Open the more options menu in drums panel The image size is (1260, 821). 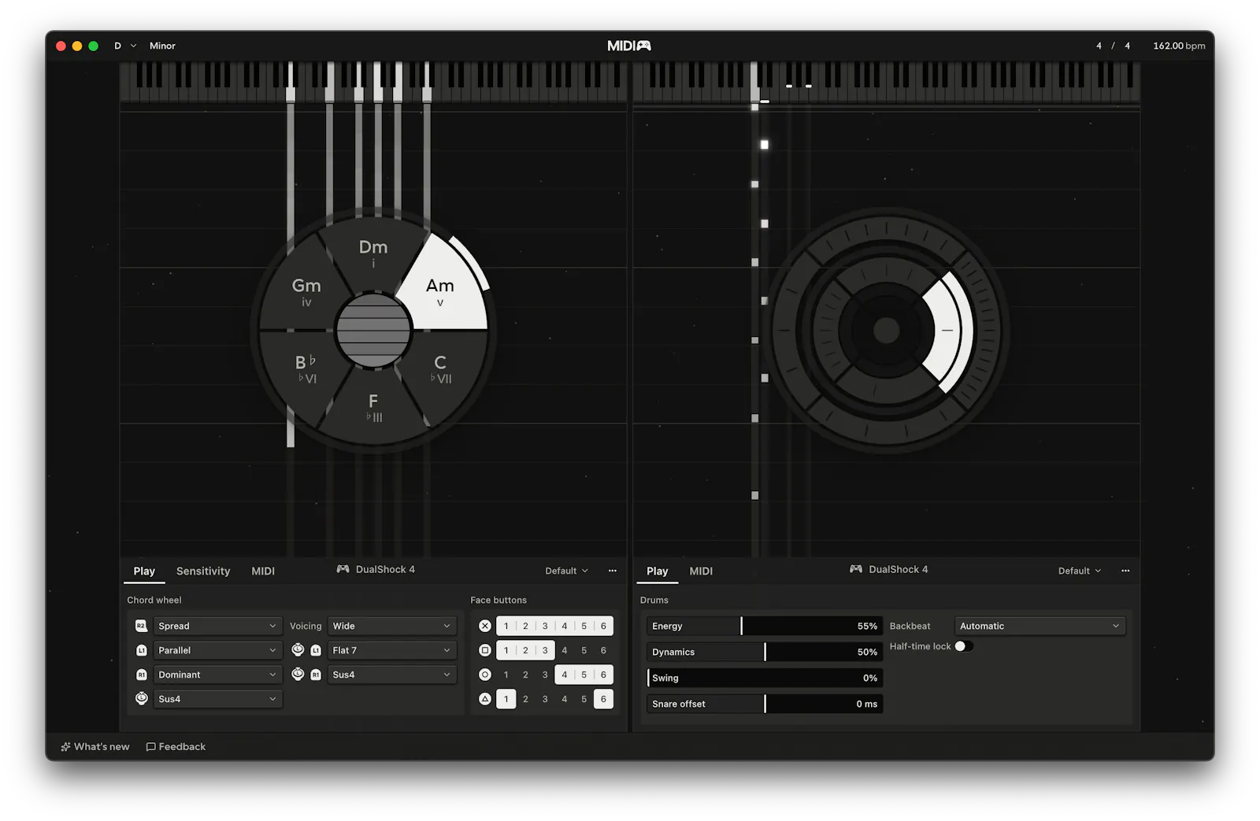(x=1125, y=571)
